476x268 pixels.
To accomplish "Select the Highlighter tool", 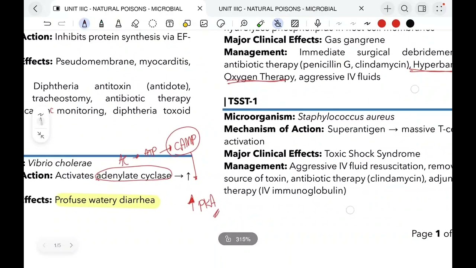I will (118, 24).
